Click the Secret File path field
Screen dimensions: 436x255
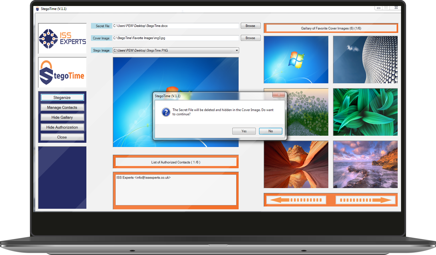176,26
